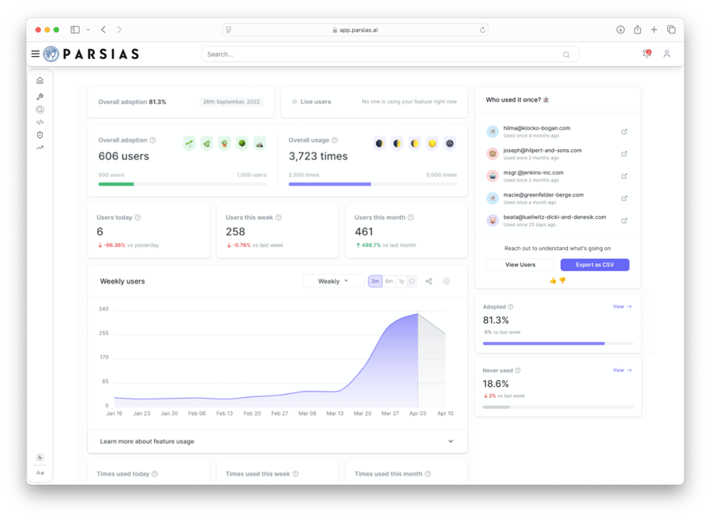Toggle the light/dark theme sun icon
The width and height of the screenshot is (710, 519).
tap(40, 458)
